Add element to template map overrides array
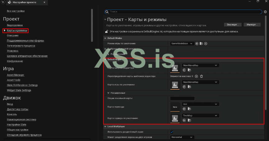This screenshot has height=141, width=269. (196, 76)
